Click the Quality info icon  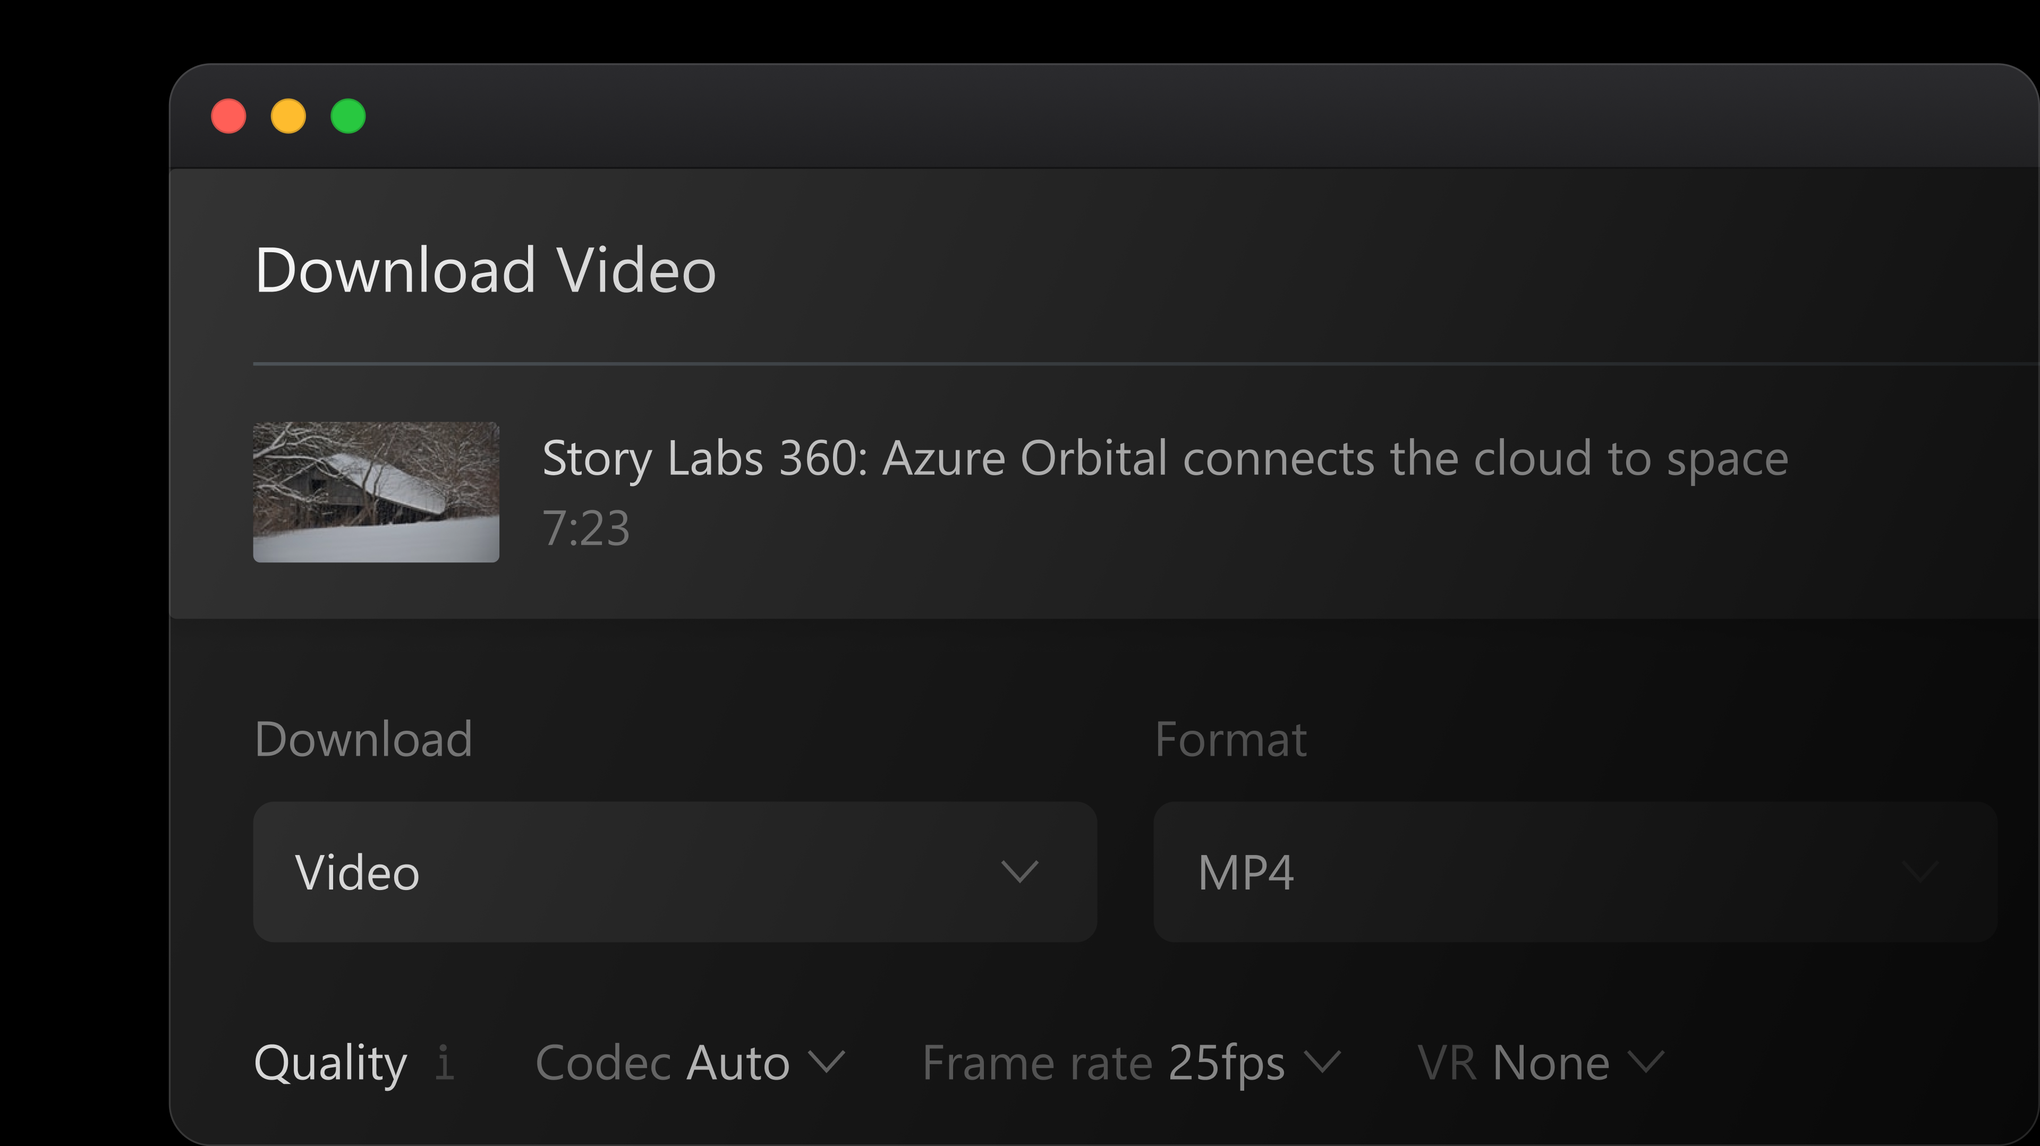click(445, 1062)
